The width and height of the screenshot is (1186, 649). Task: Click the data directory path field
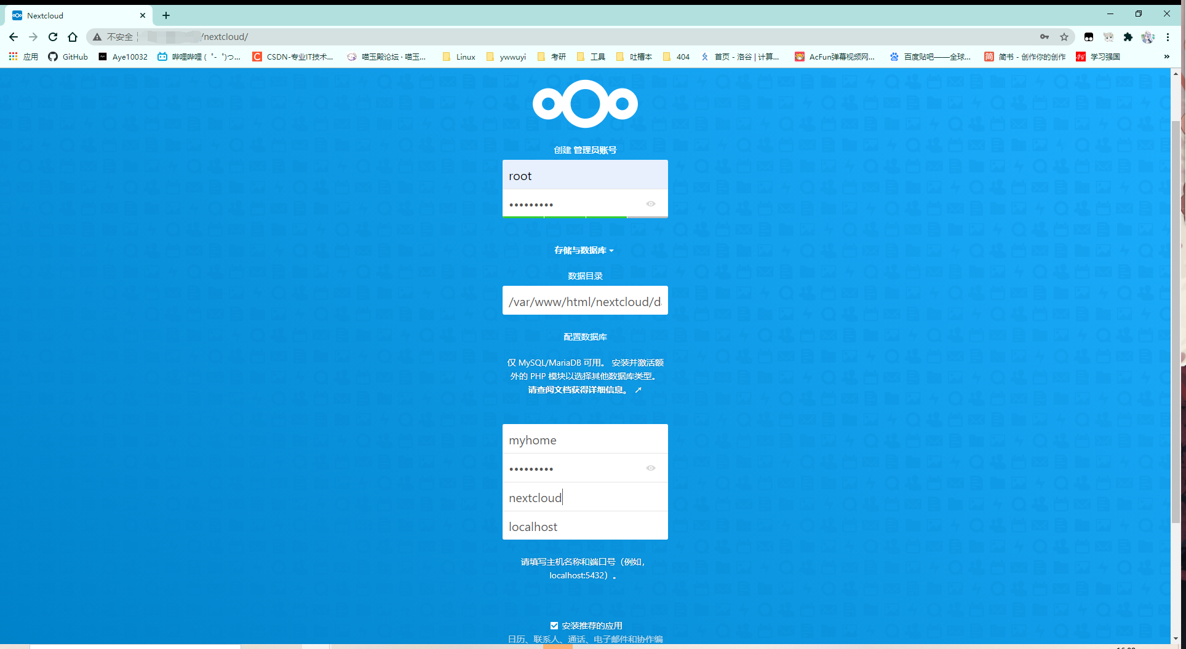coord(585,301)
